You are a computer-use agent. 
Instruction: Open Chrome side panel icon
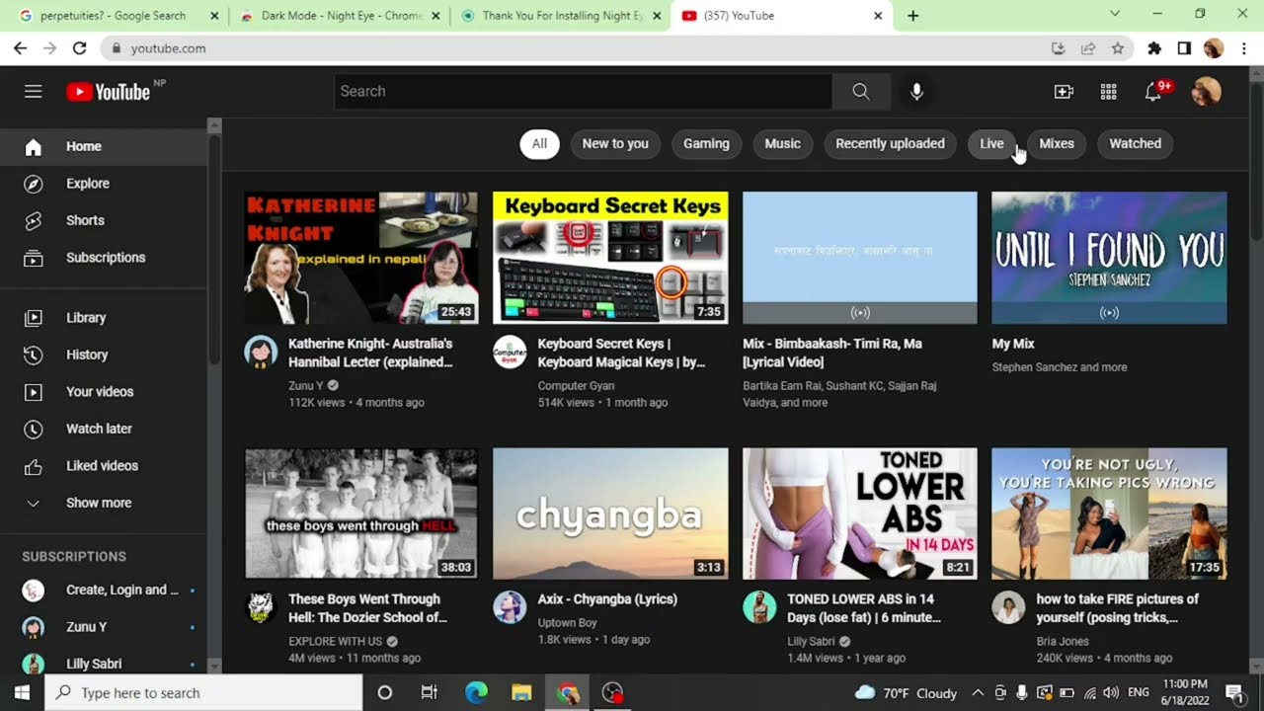(x=1183, y=47)
